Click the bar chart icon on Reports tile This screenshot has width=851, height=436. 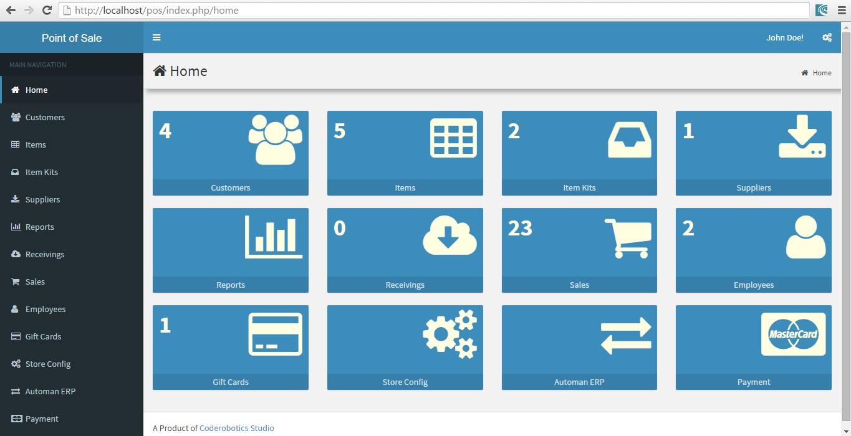tap(274, 237)
